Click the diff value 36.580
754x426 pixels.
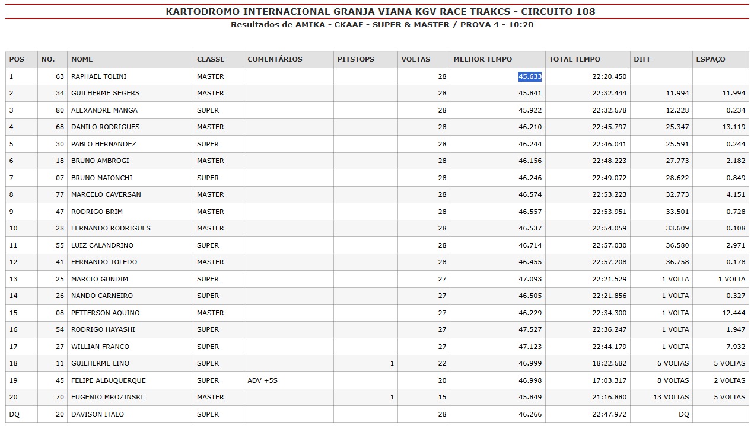(x=677, y=245)
